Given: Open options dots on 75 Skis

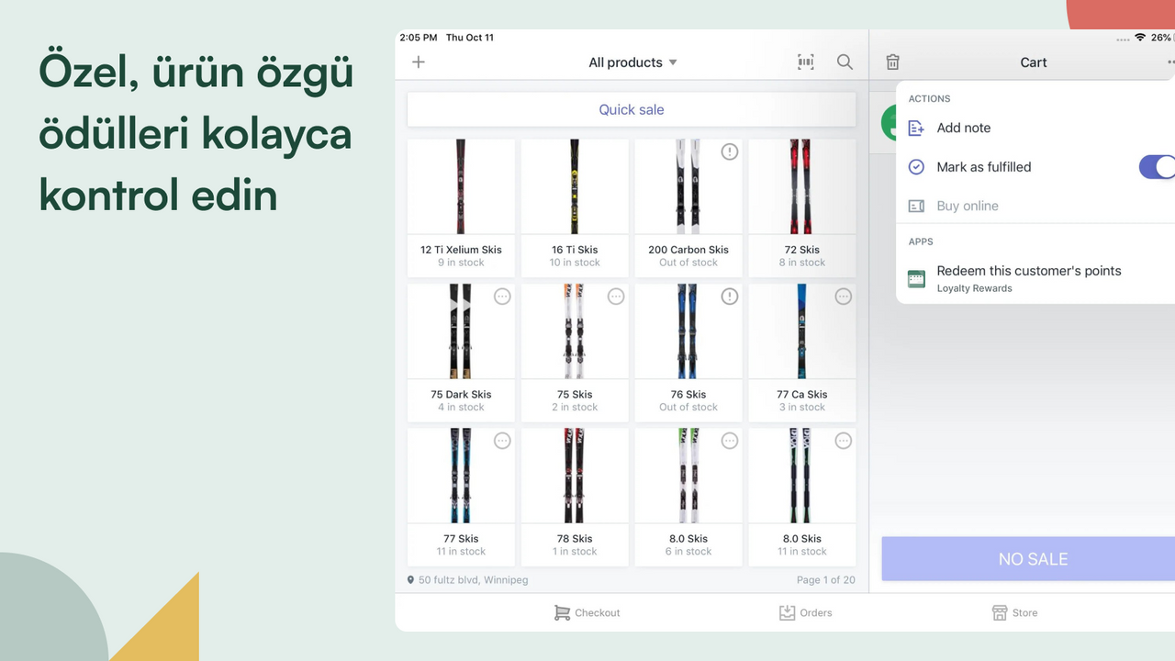Looking at the screenshot, I should (x=616, y=297).
